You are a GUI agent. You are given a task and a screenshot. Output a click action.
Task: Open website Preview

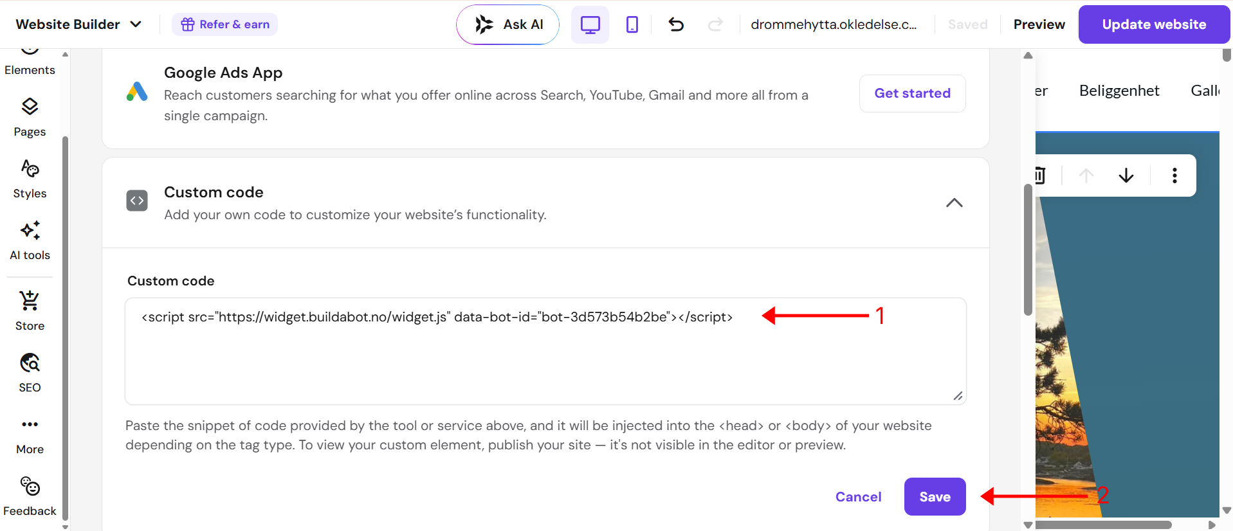(x=1039, y=24)
